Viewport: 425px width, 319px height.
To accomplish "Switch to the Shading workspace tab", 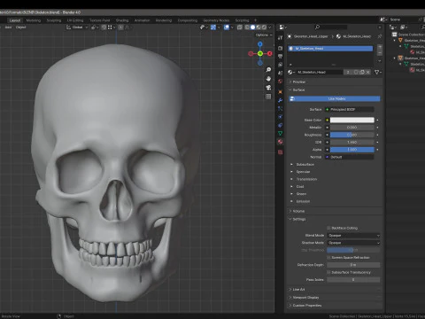I will [x=122, y=20].
